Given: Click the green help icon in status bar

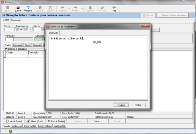Looking at the screenshot, I should pyautogui.click(x=11, y=131).
